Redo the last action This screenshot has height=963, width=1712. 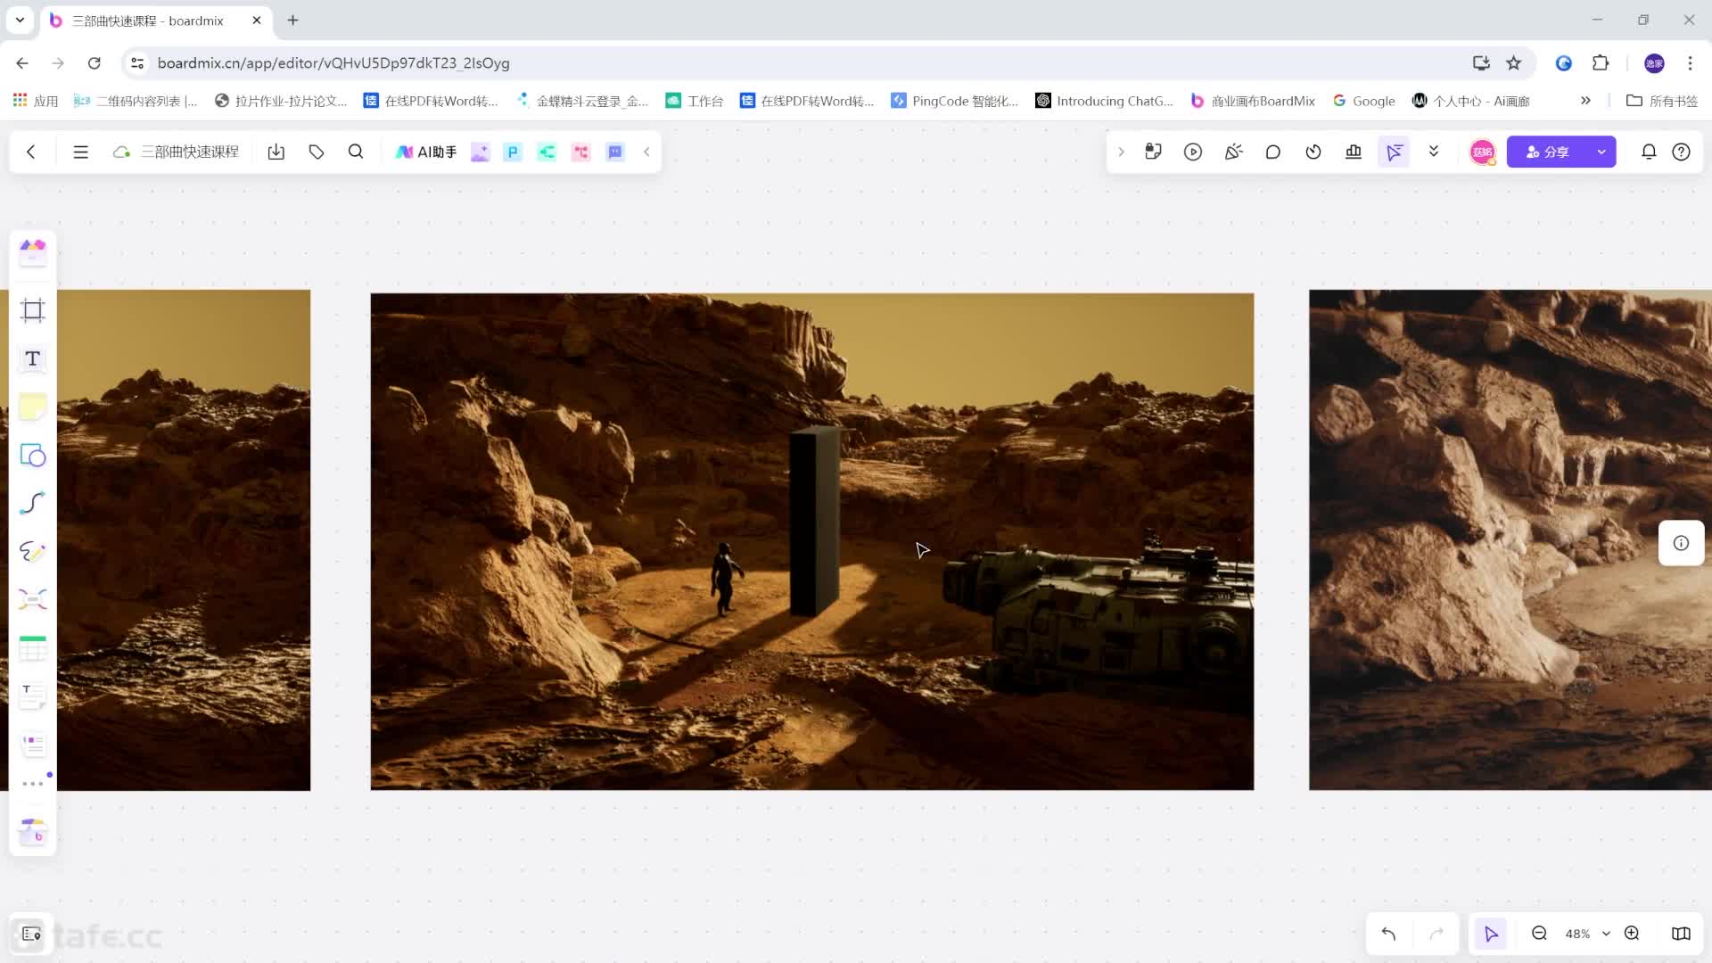point(1436,934)
